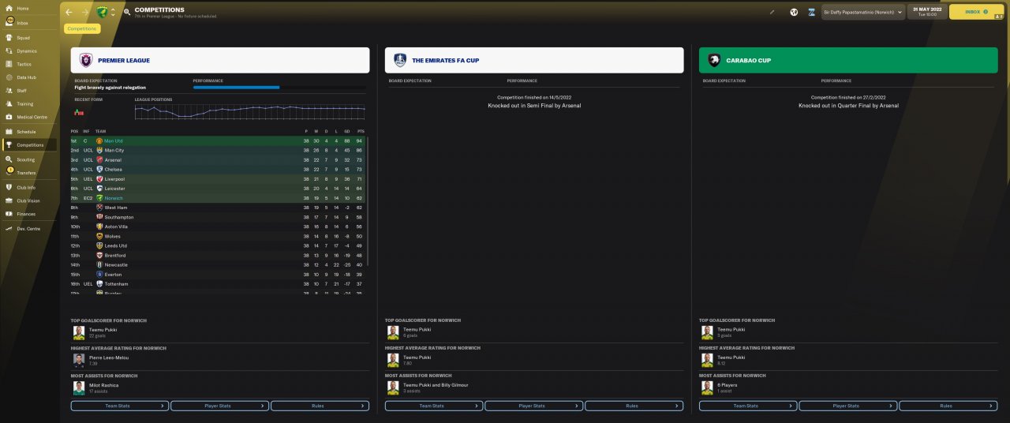Click the yellow Inbox continue button
The image size is (1010, 423).
coord(976,12)
